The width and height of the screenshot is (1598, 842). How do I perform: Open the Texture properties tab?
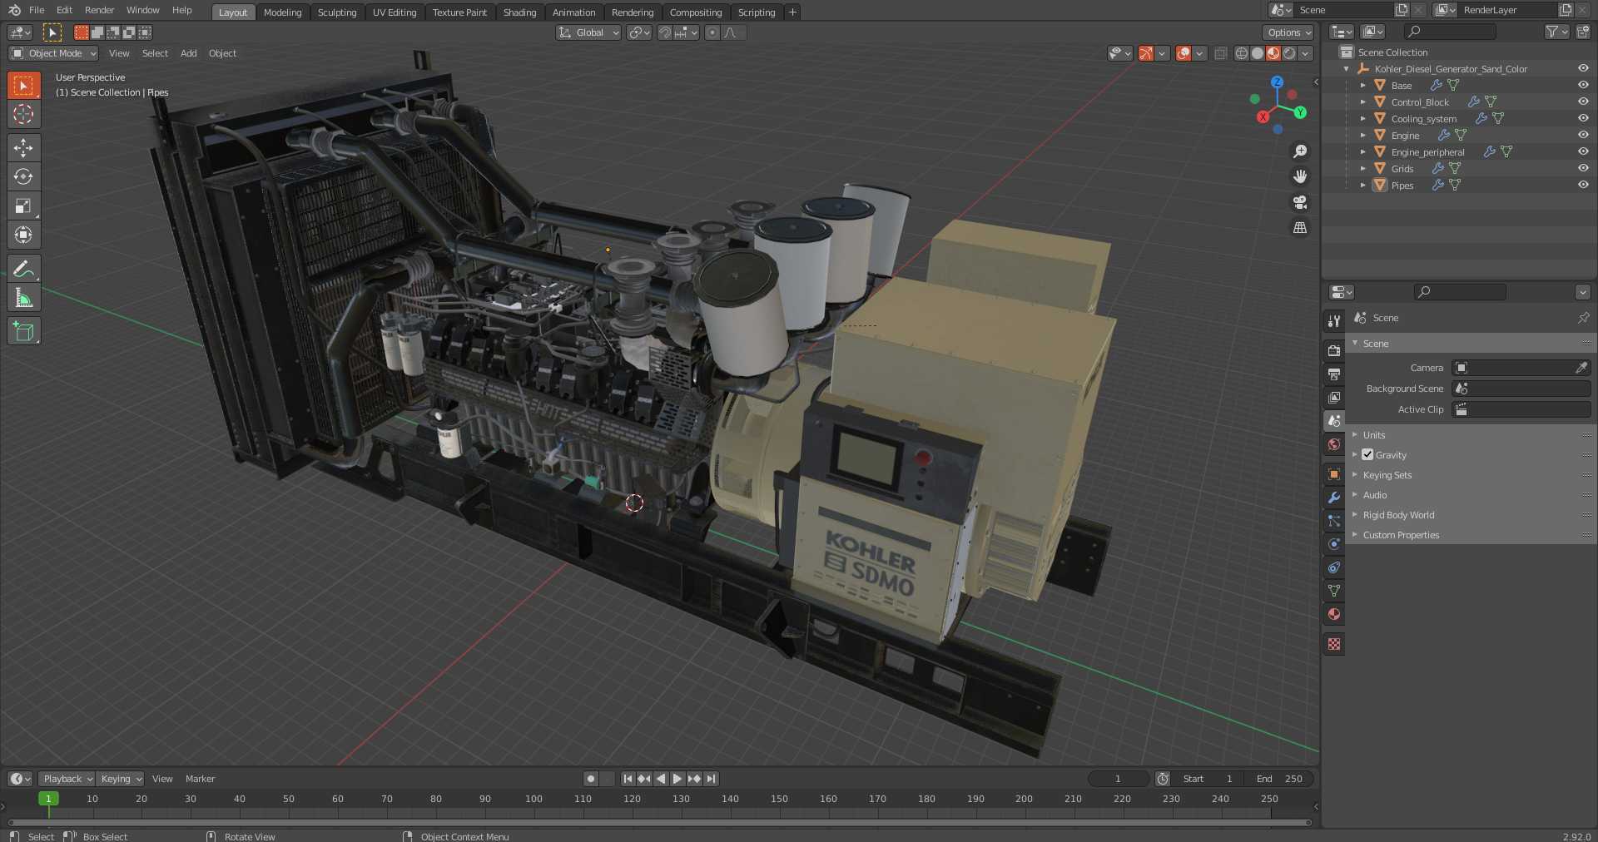click(1334, 644)
